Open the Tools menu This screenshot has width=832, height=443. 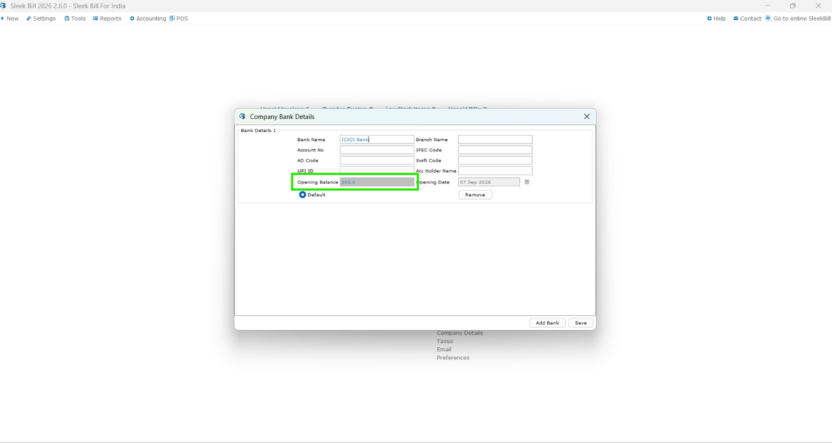(75, 18)
